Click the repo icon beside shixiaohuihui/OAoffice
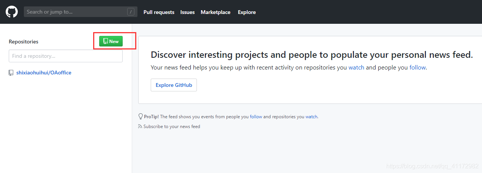 [11, 73]
